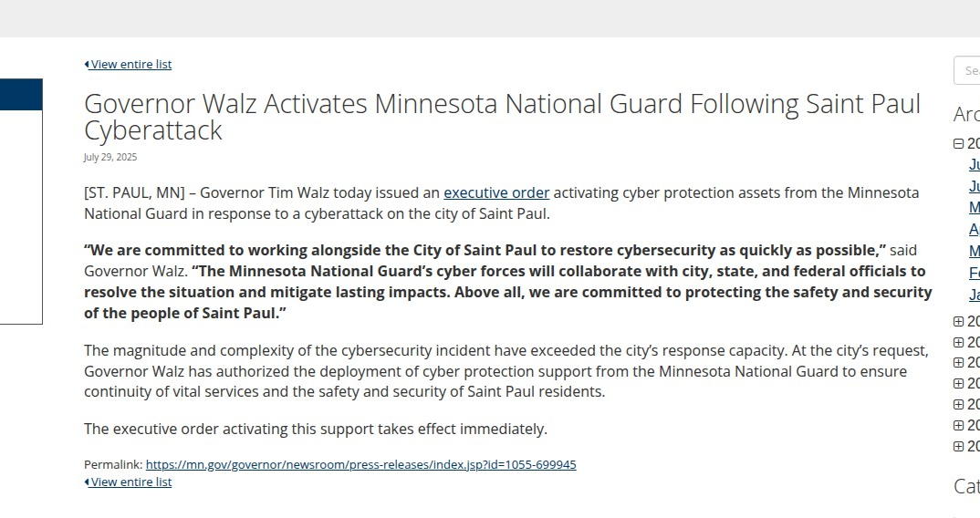Click the bottom View entire list link

130,482
